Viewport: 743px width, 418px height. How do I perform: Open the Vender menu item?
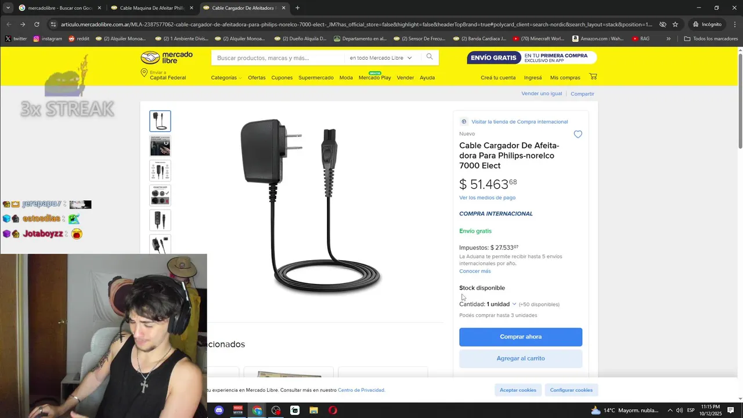pos(405,78)
